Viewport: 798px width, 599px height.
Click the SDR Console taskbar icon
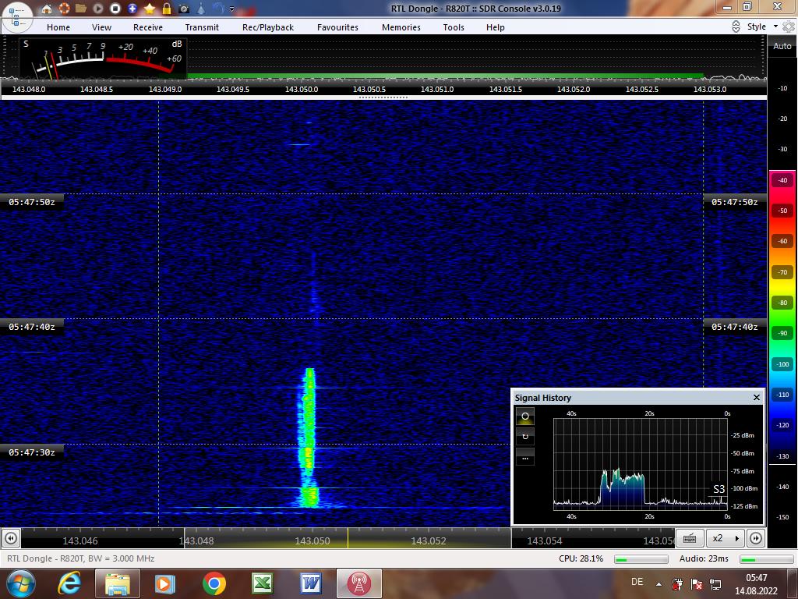(x=358, y=583)
